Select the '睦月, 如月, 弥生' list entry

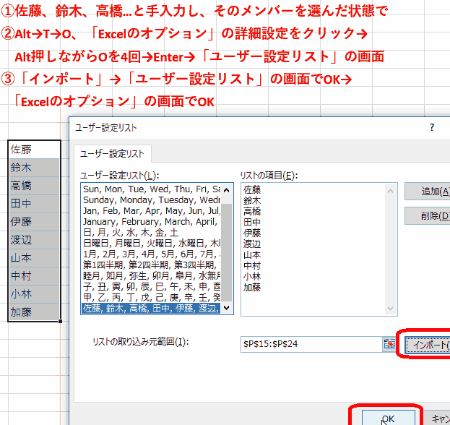coord(151,275)
